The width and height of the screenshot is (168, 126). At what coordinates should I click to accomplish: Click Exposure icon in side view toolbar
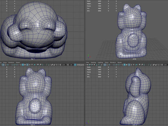coord(162,65)
